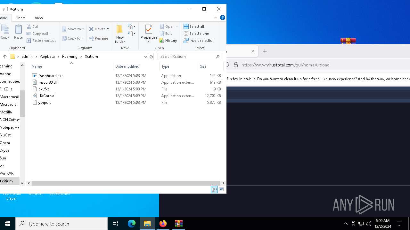Click Select all

[194, 27]
